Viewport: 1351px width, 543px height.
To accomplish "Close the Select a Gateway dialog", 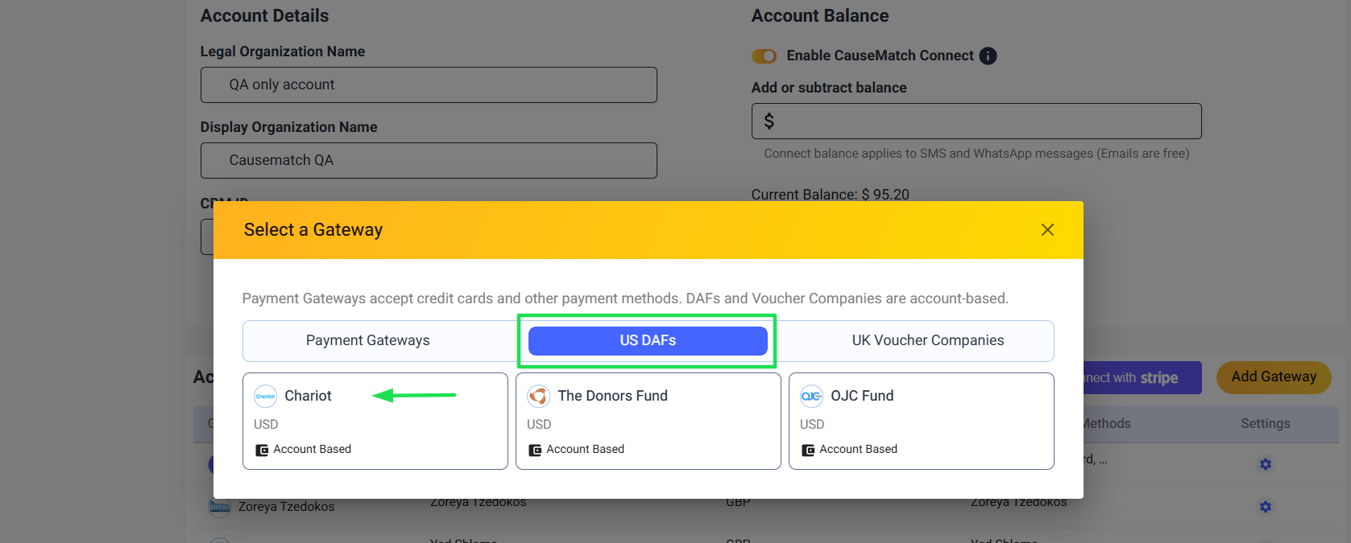I will pyautogui.click(x=1047, y=230).
